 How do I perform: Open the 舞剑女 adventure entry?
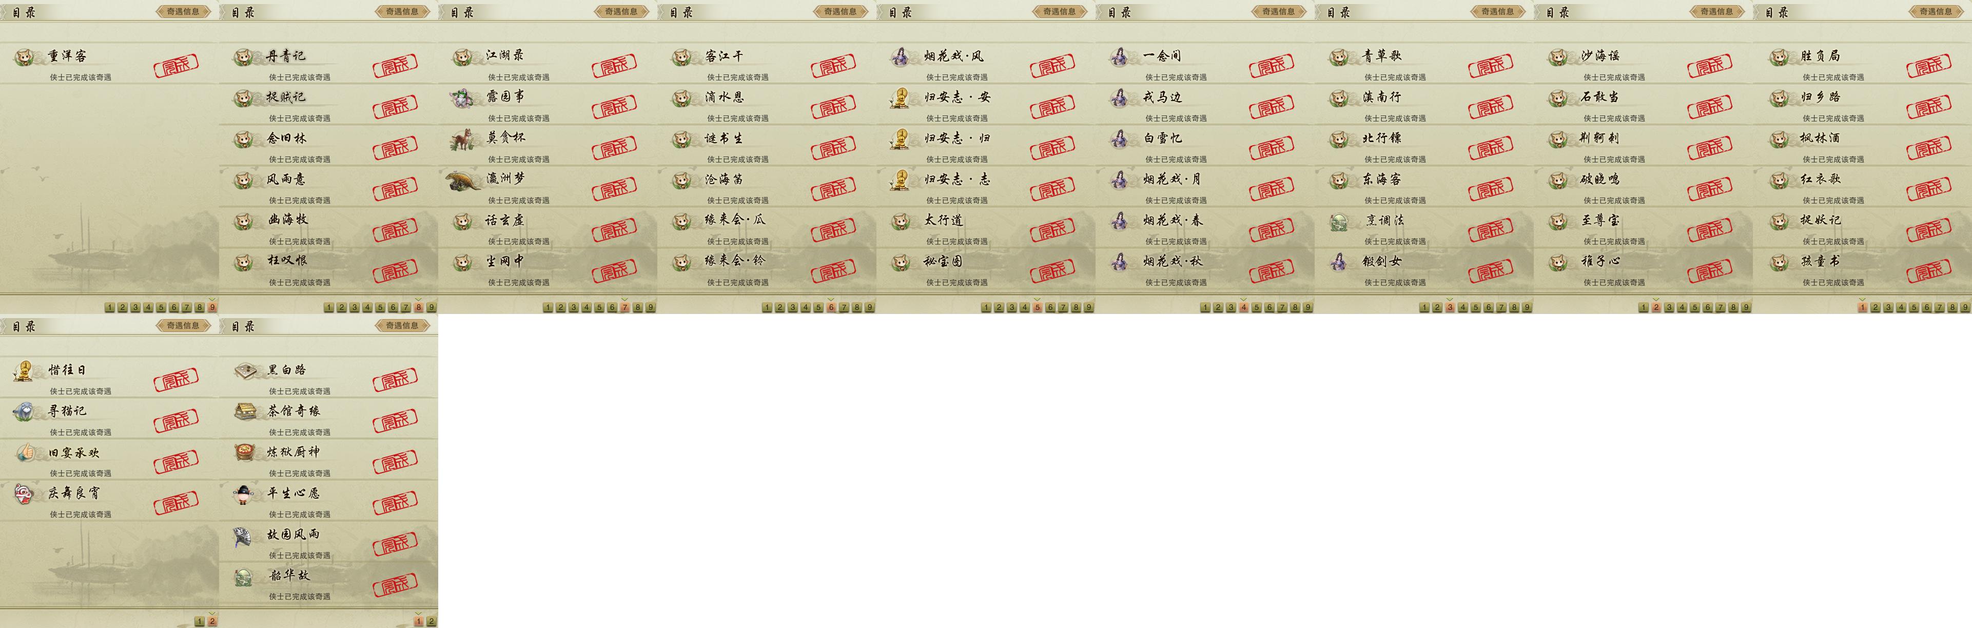point(1424,269)
